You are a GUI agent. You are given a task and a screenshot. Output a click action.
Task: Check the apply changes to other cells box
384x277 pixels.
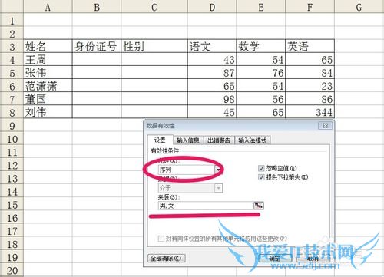point(161,239)
